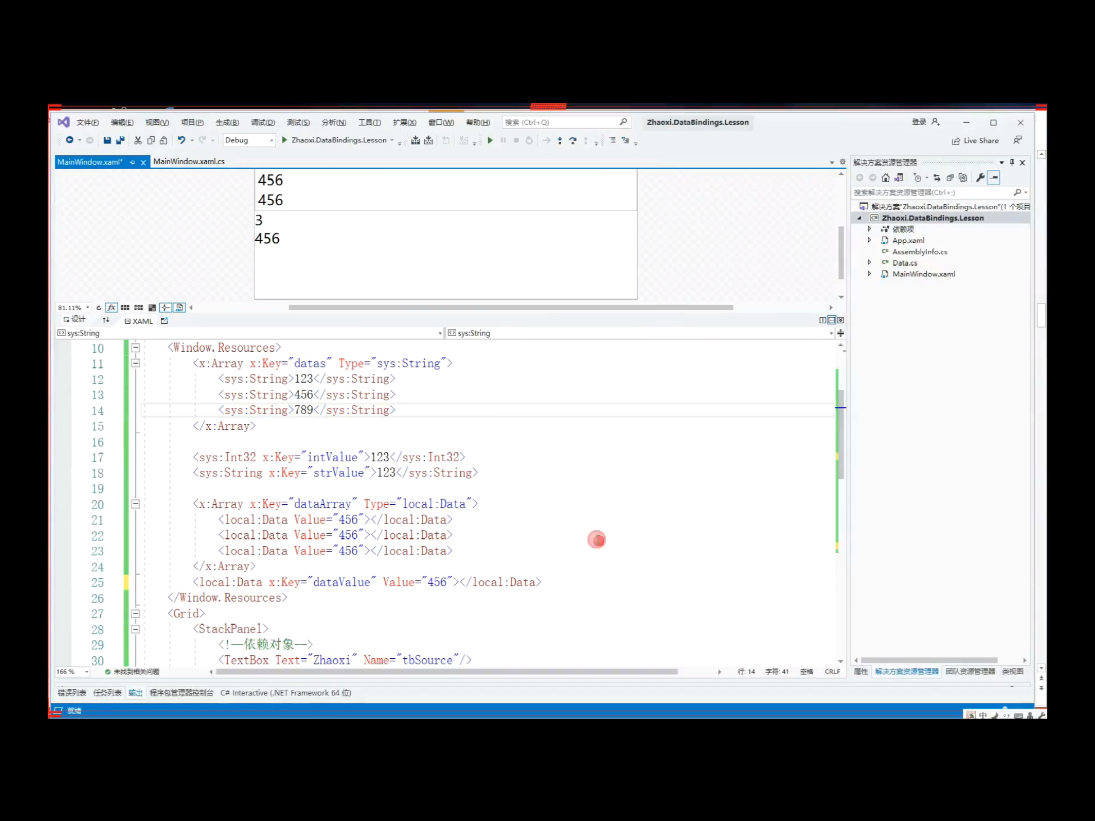This screenshot has width=1095, height=821.
Task: Open Properties wrench icon in Solution Explorer
Action: (980, 177)
